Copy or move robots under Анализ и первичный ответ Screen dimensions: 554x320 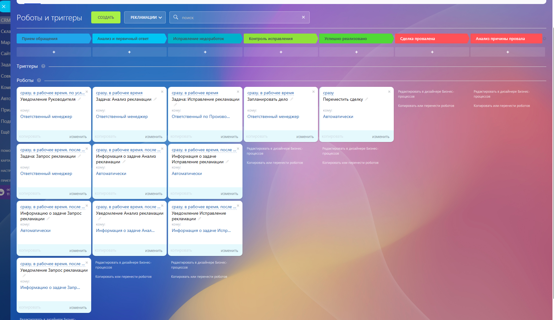pos(124,277)
